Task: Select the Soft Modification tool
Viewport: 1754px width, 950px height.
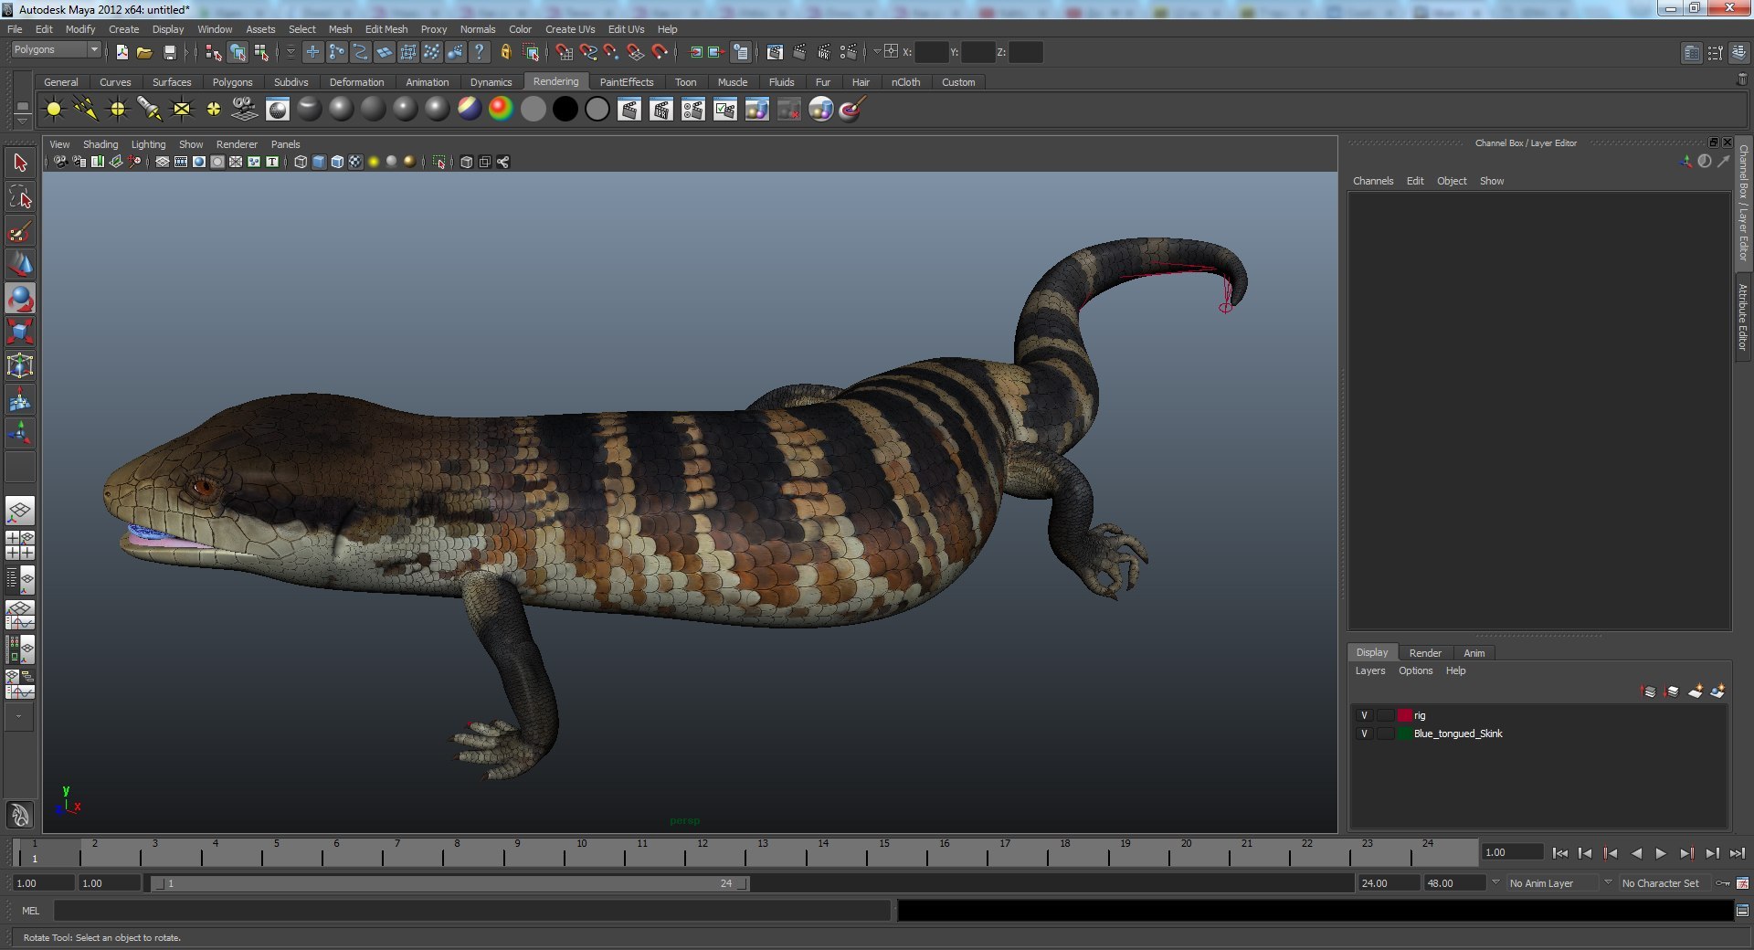Action: tap(20, 400)
